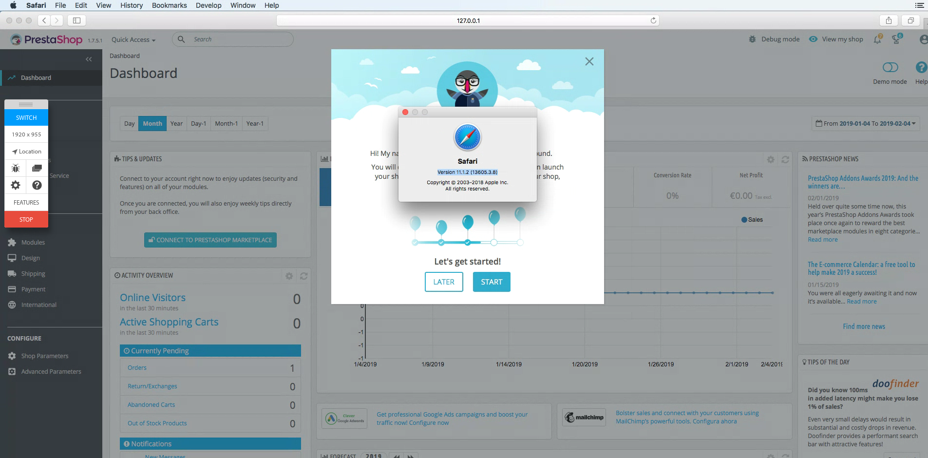Click the red STOP button
Screen dimensions: 928x458
tap(26, 219)
